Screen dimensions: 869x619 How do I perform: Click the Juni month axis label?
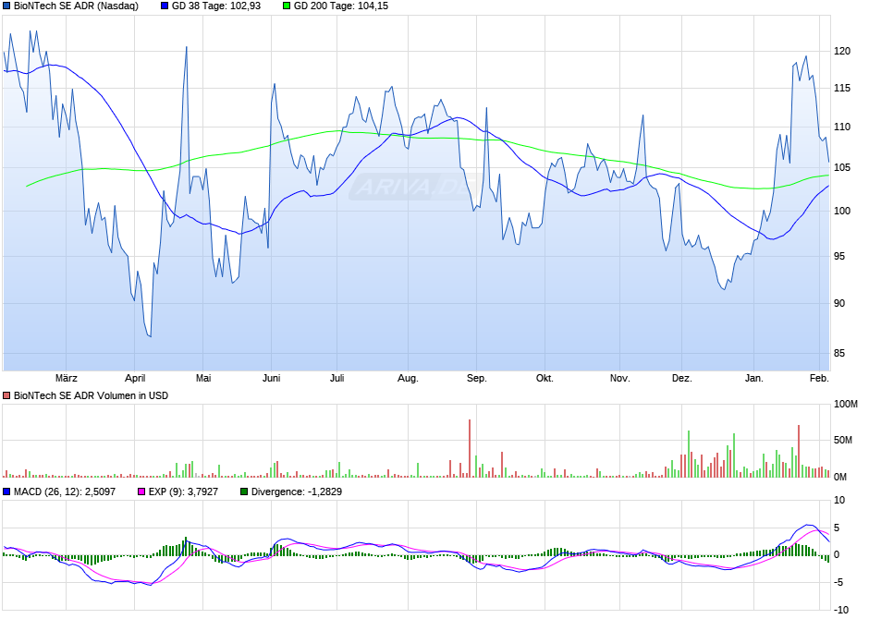point(271,378)
